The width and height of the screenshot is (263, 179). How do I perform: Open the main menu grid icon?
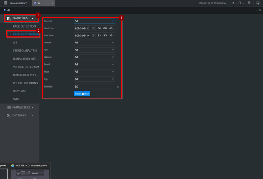point(5,3)
